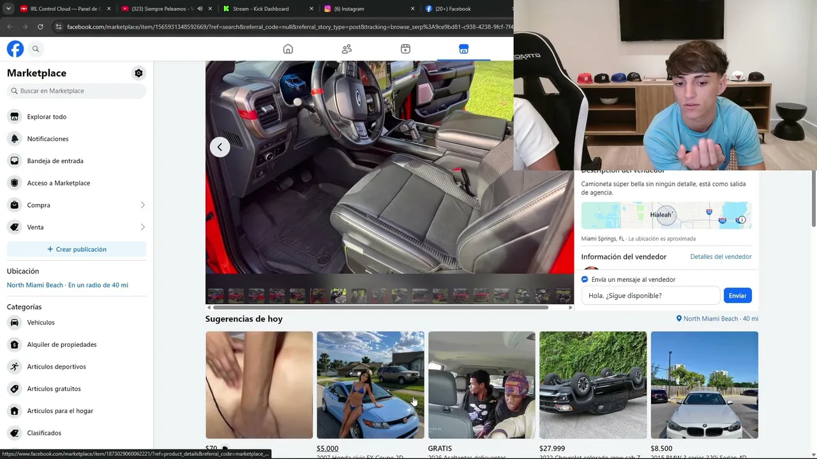Open Marketplace Notificaciones
This screenshot has width=817, height=459.
[x=77, y=139]
